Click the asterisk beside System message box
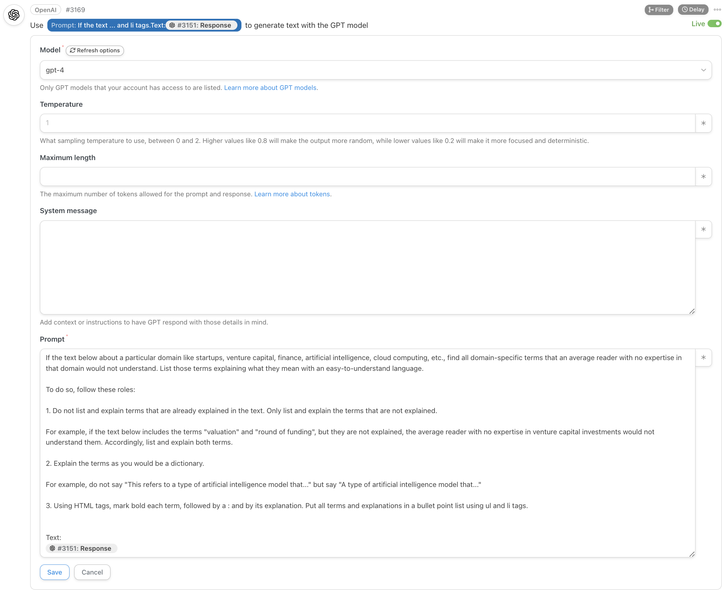This screenshot has height=594, width=724. point(703,229)
